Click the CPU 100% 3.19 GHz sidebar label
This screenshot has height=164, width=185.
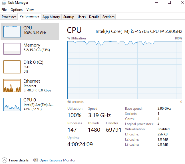[35, 30]
